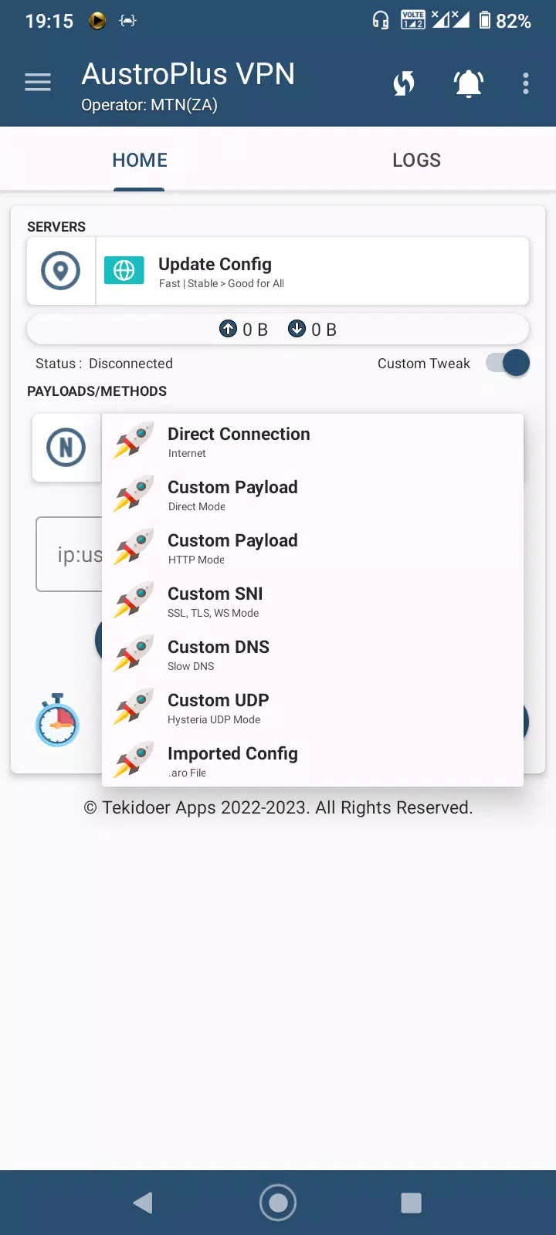Tap the Android back navigation button
Image resolution: width=556 pixels, height=1235 pixels.
(143, 1203)
